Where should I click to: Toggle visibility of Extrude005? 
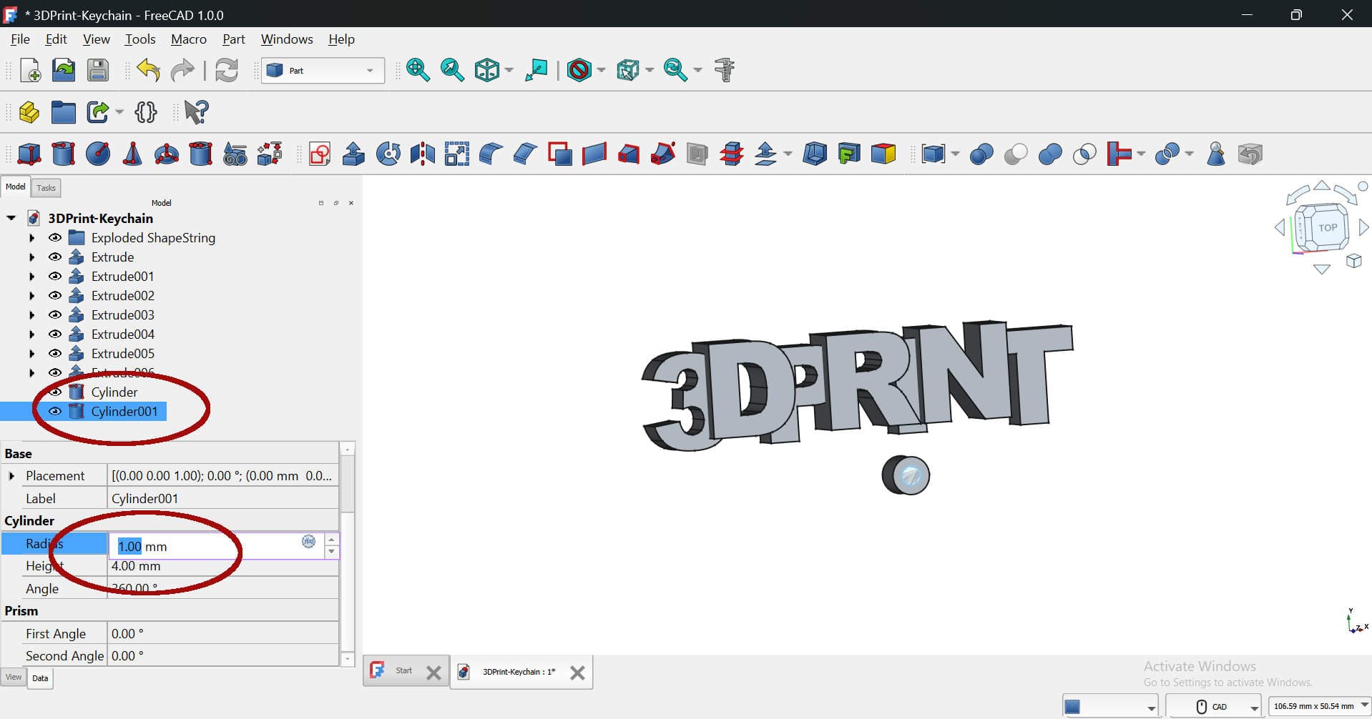[x=55, y=353]
